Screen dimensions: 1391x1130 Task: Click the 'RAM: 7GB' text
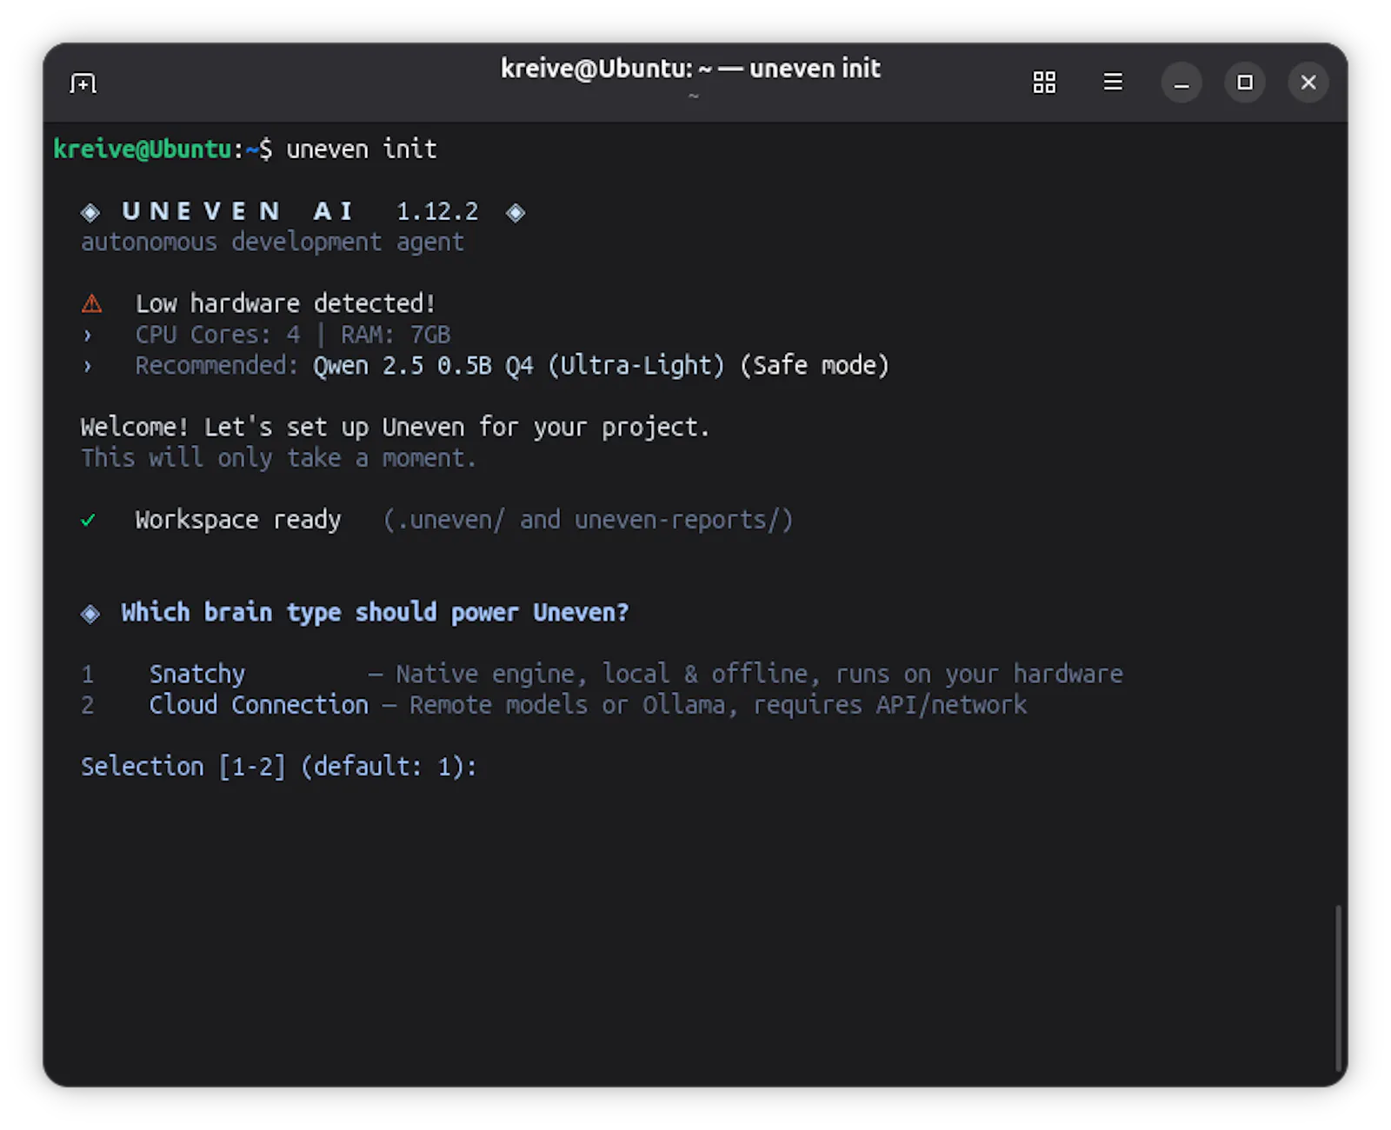396,335
